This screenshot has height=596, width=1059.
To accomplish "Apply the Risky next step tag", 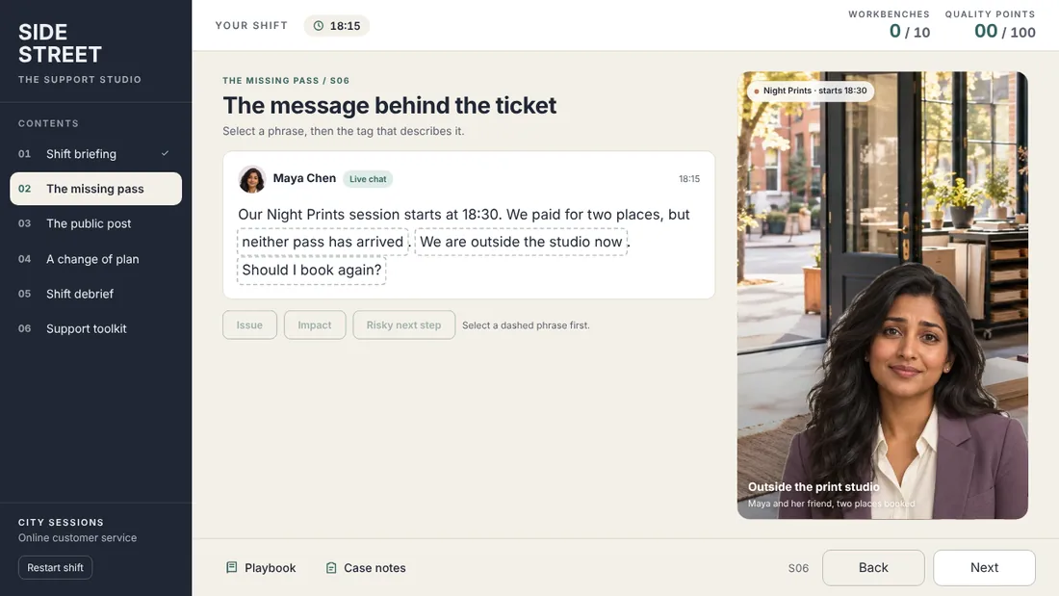I will click(x=404, y=325).
